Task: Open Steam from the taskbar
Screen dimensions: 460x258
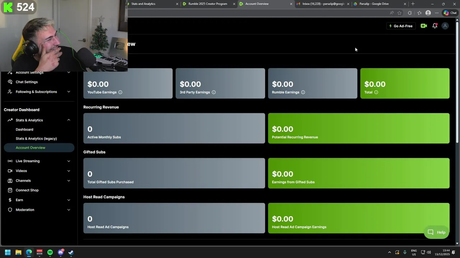Action: click(71, 252)
